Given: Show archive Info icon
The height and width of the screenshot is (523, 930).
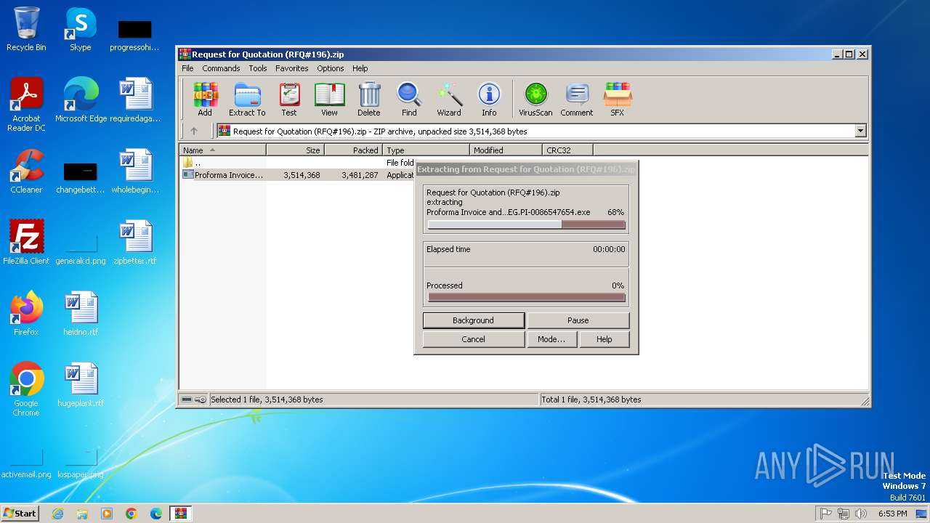Looking at the screenshot, I should (489, 100).
